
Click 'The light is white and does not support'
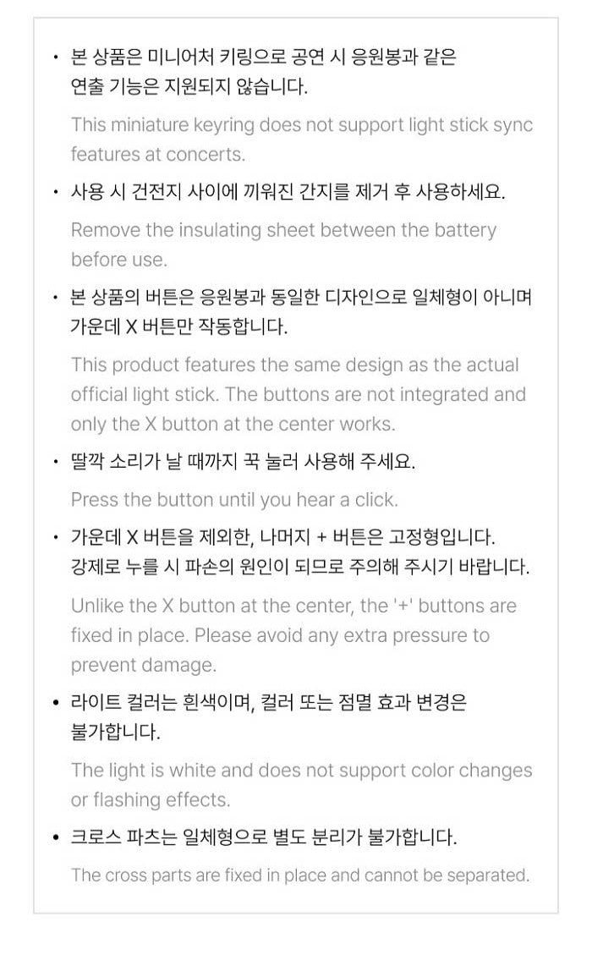(301, 771)
